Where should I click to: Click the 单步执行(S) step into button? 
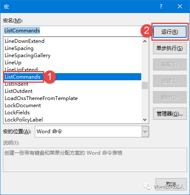pos(170,48)
